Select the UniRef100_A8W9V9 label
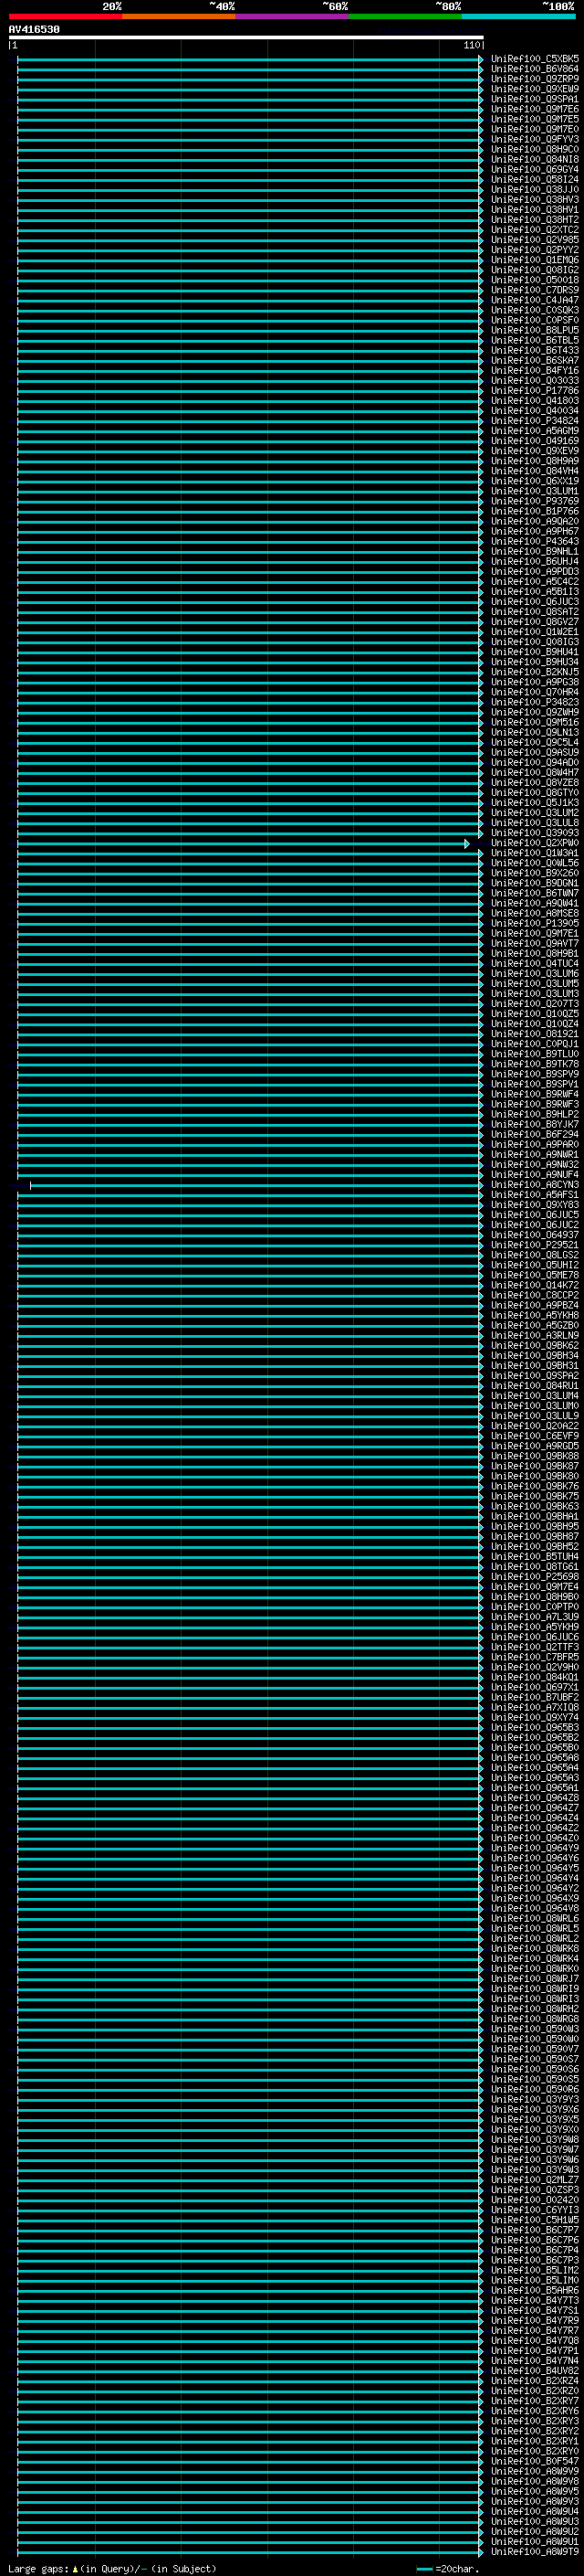Image resolution: width=584 pixels, height=2576 pixels. [535, 2473]
